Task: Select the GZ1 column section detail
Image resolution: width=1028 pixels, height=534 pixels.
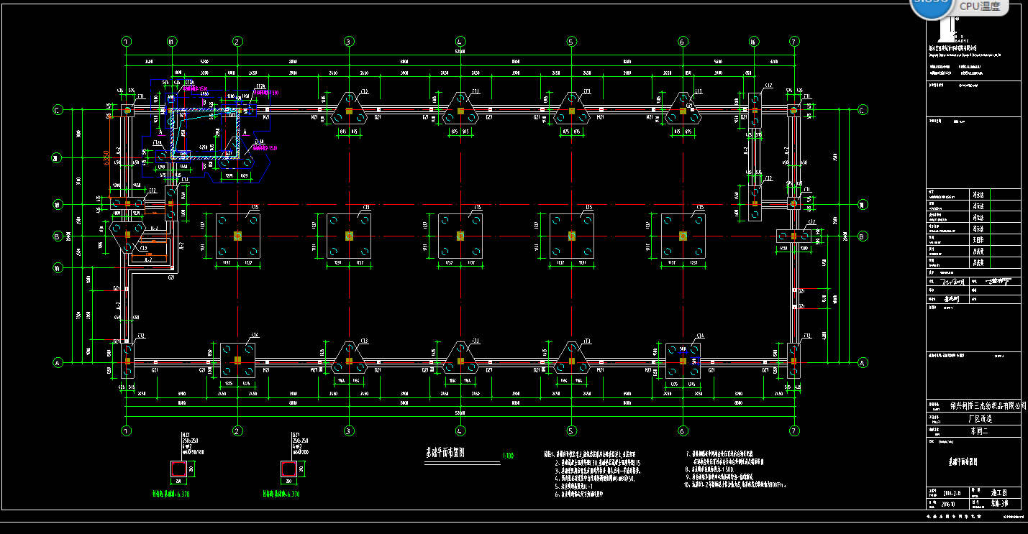Action: point(288,469)
